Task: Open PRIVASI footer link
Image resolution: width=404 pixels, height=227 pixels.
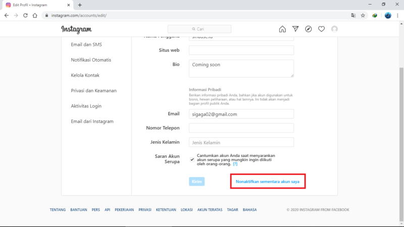Action: pyautogui.click(x=145, y=210)
